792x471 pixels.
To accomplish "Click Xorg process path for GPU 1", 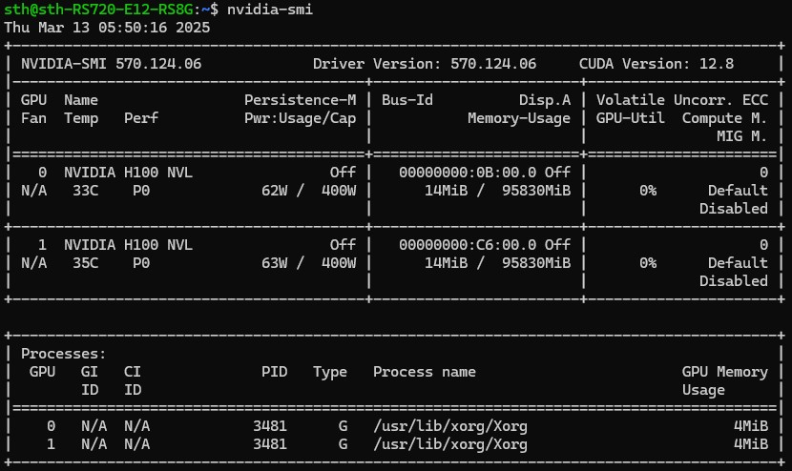I will (x=450, y=444).
